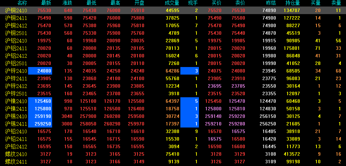Sort by the 最新 column header
The width and height of the screenshot is (346, 166).
[46, 3]
